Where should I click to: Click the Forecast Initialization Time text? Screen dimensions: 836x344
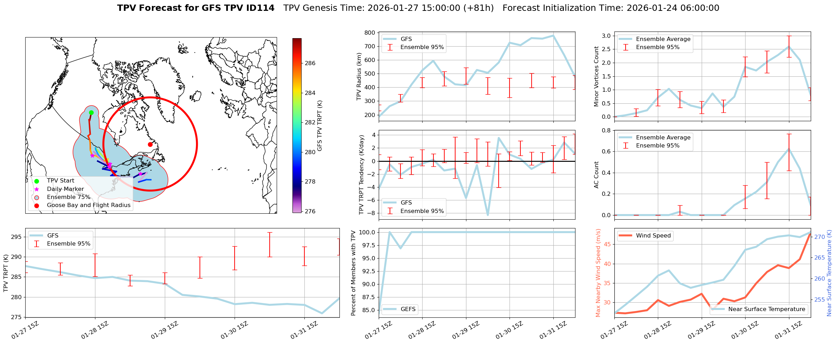pyautogui.click(x=611, y=8)
